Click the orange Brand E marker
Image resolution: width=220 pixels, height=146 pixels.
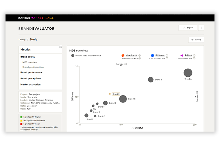point(110,94)
